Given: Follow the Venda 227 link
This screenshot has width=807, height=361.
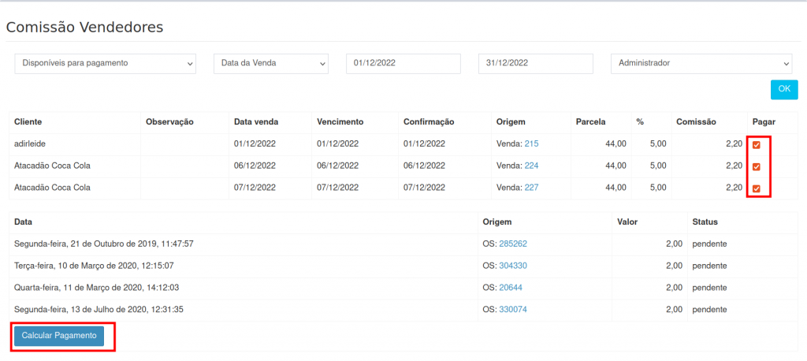Looking at the screenshot, I should [x=531, y=188].
